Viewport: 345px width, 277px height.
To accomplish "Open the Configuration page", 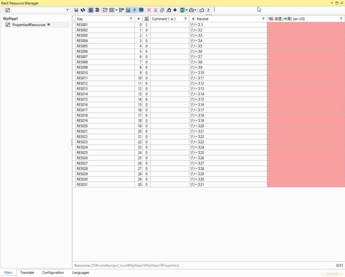I will [53, 272].
